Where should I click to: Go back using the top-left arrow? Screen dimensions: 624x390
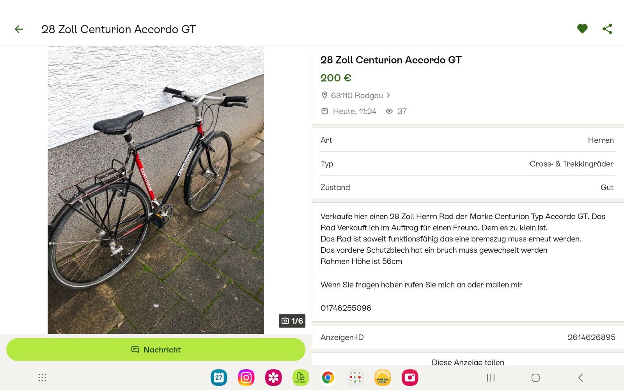click(19, 29)
